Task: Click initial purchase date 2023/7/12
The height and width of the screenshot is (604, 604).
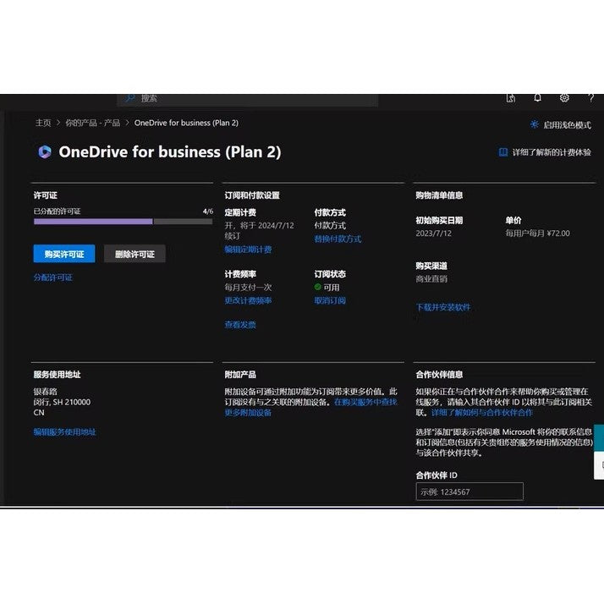Action: point(433,233)
